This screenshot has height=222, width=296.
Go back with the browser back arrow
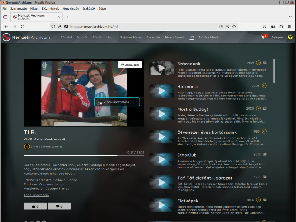tap(6, 27)
